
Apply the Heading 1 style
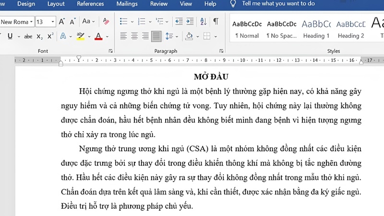point(316,29)
